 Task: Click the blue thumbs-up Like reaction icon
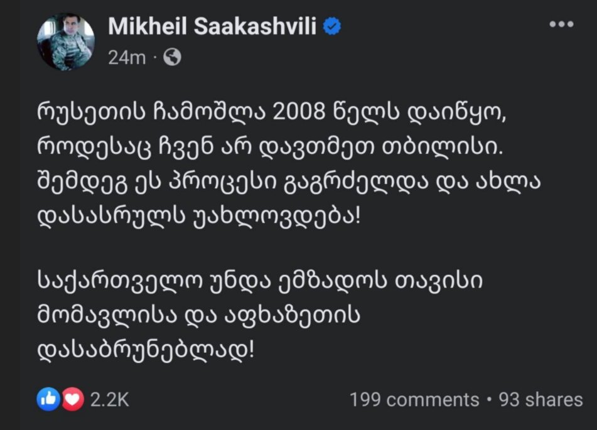(x=48, y=399)
